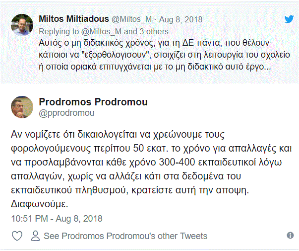Screen dimensions: 299x251
Task: Click the 10:51 PM - Aug 8, 2018 timestamp
Action: (x=57, y=219)
